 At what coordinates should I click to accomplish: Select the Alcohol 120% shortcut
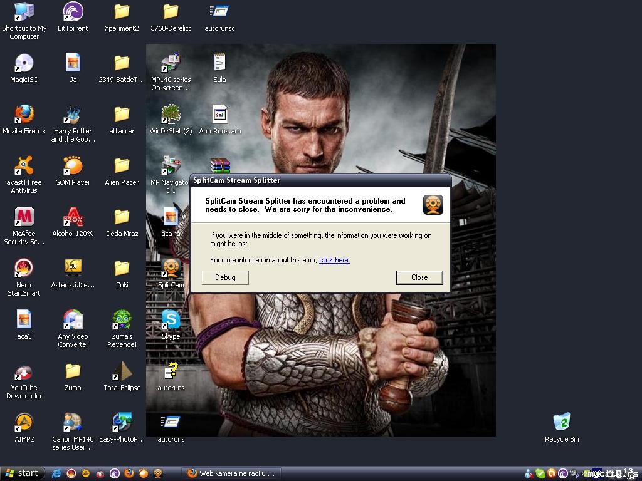pos(73,222)
